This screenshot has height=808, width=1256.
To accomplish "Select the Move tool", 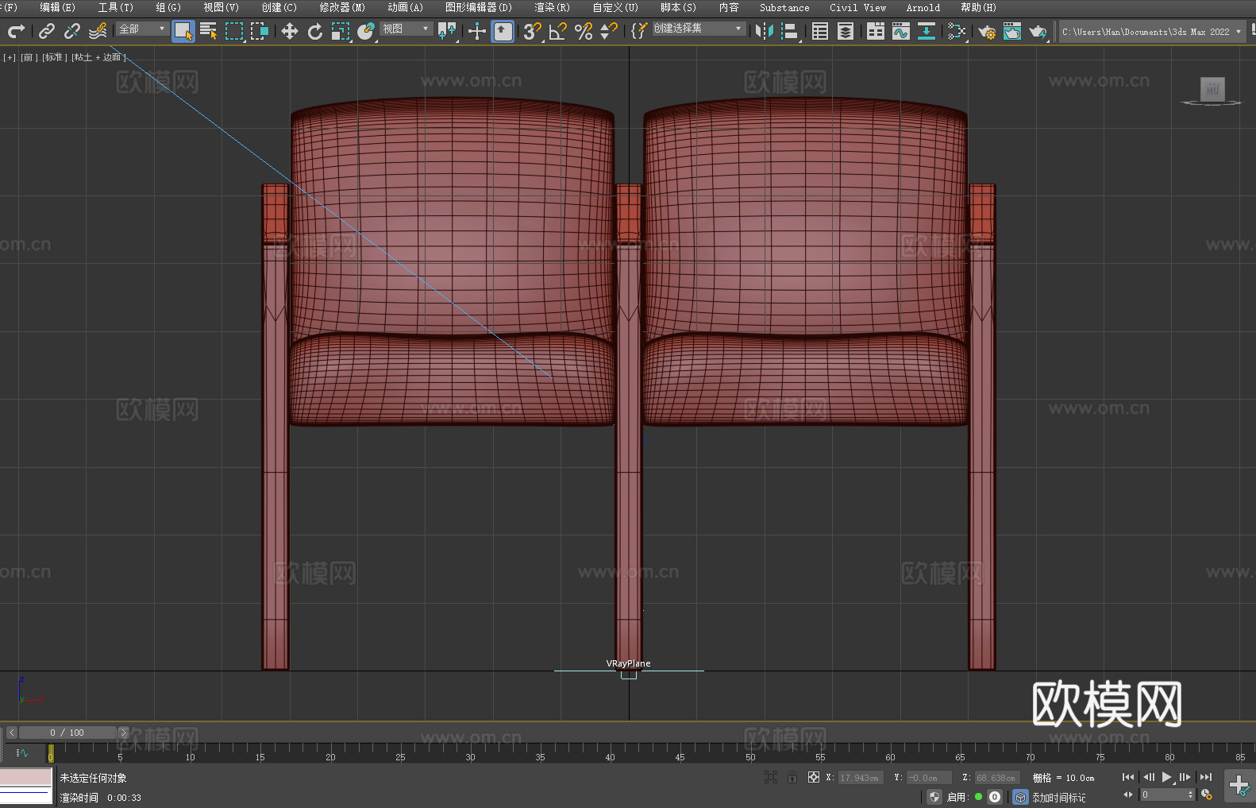I will click(x=290, y=31).
